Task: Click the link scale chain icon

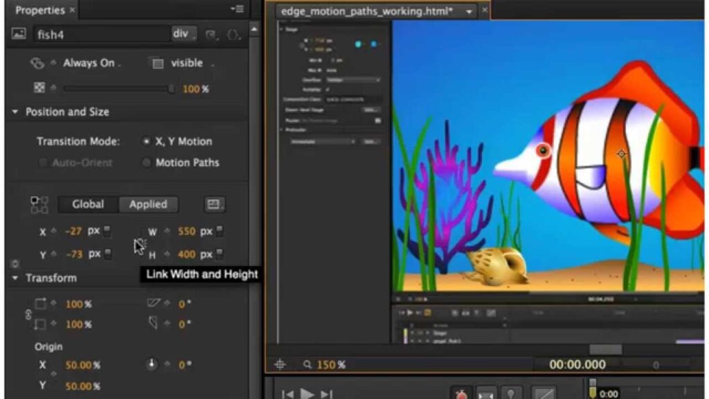Action: [x=28, y=314]
